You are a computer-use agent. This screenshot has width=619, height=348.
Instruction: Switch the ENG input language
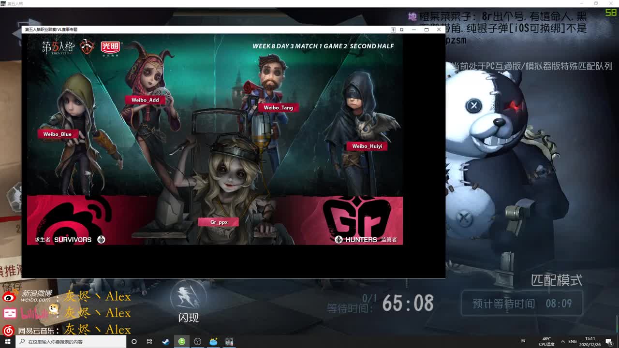pos(573,342)
